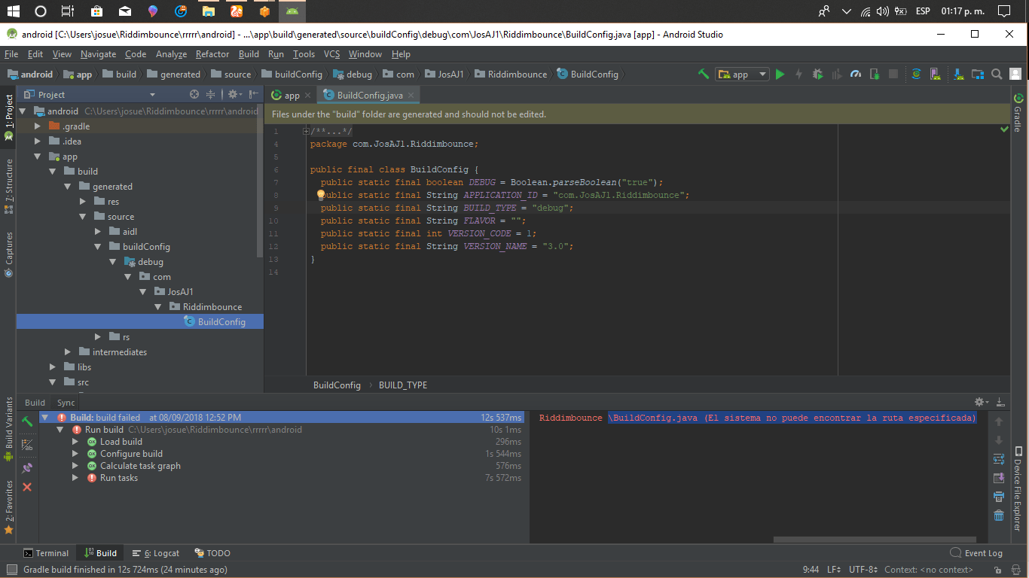Image resolution: width=1029 pixels, height=578 pixels.
Task: Stop the build with the red X
Action: (26, 487)
